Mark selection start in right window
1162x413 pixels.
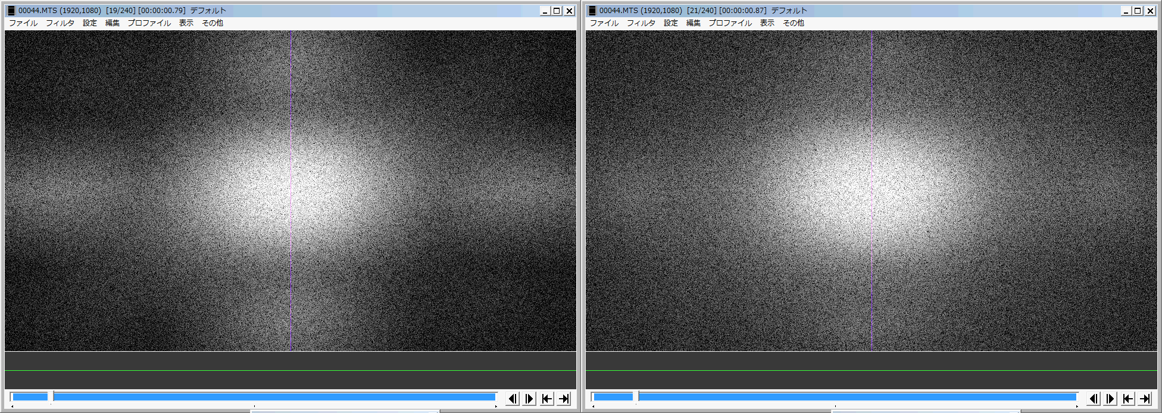coord(1127,399)
